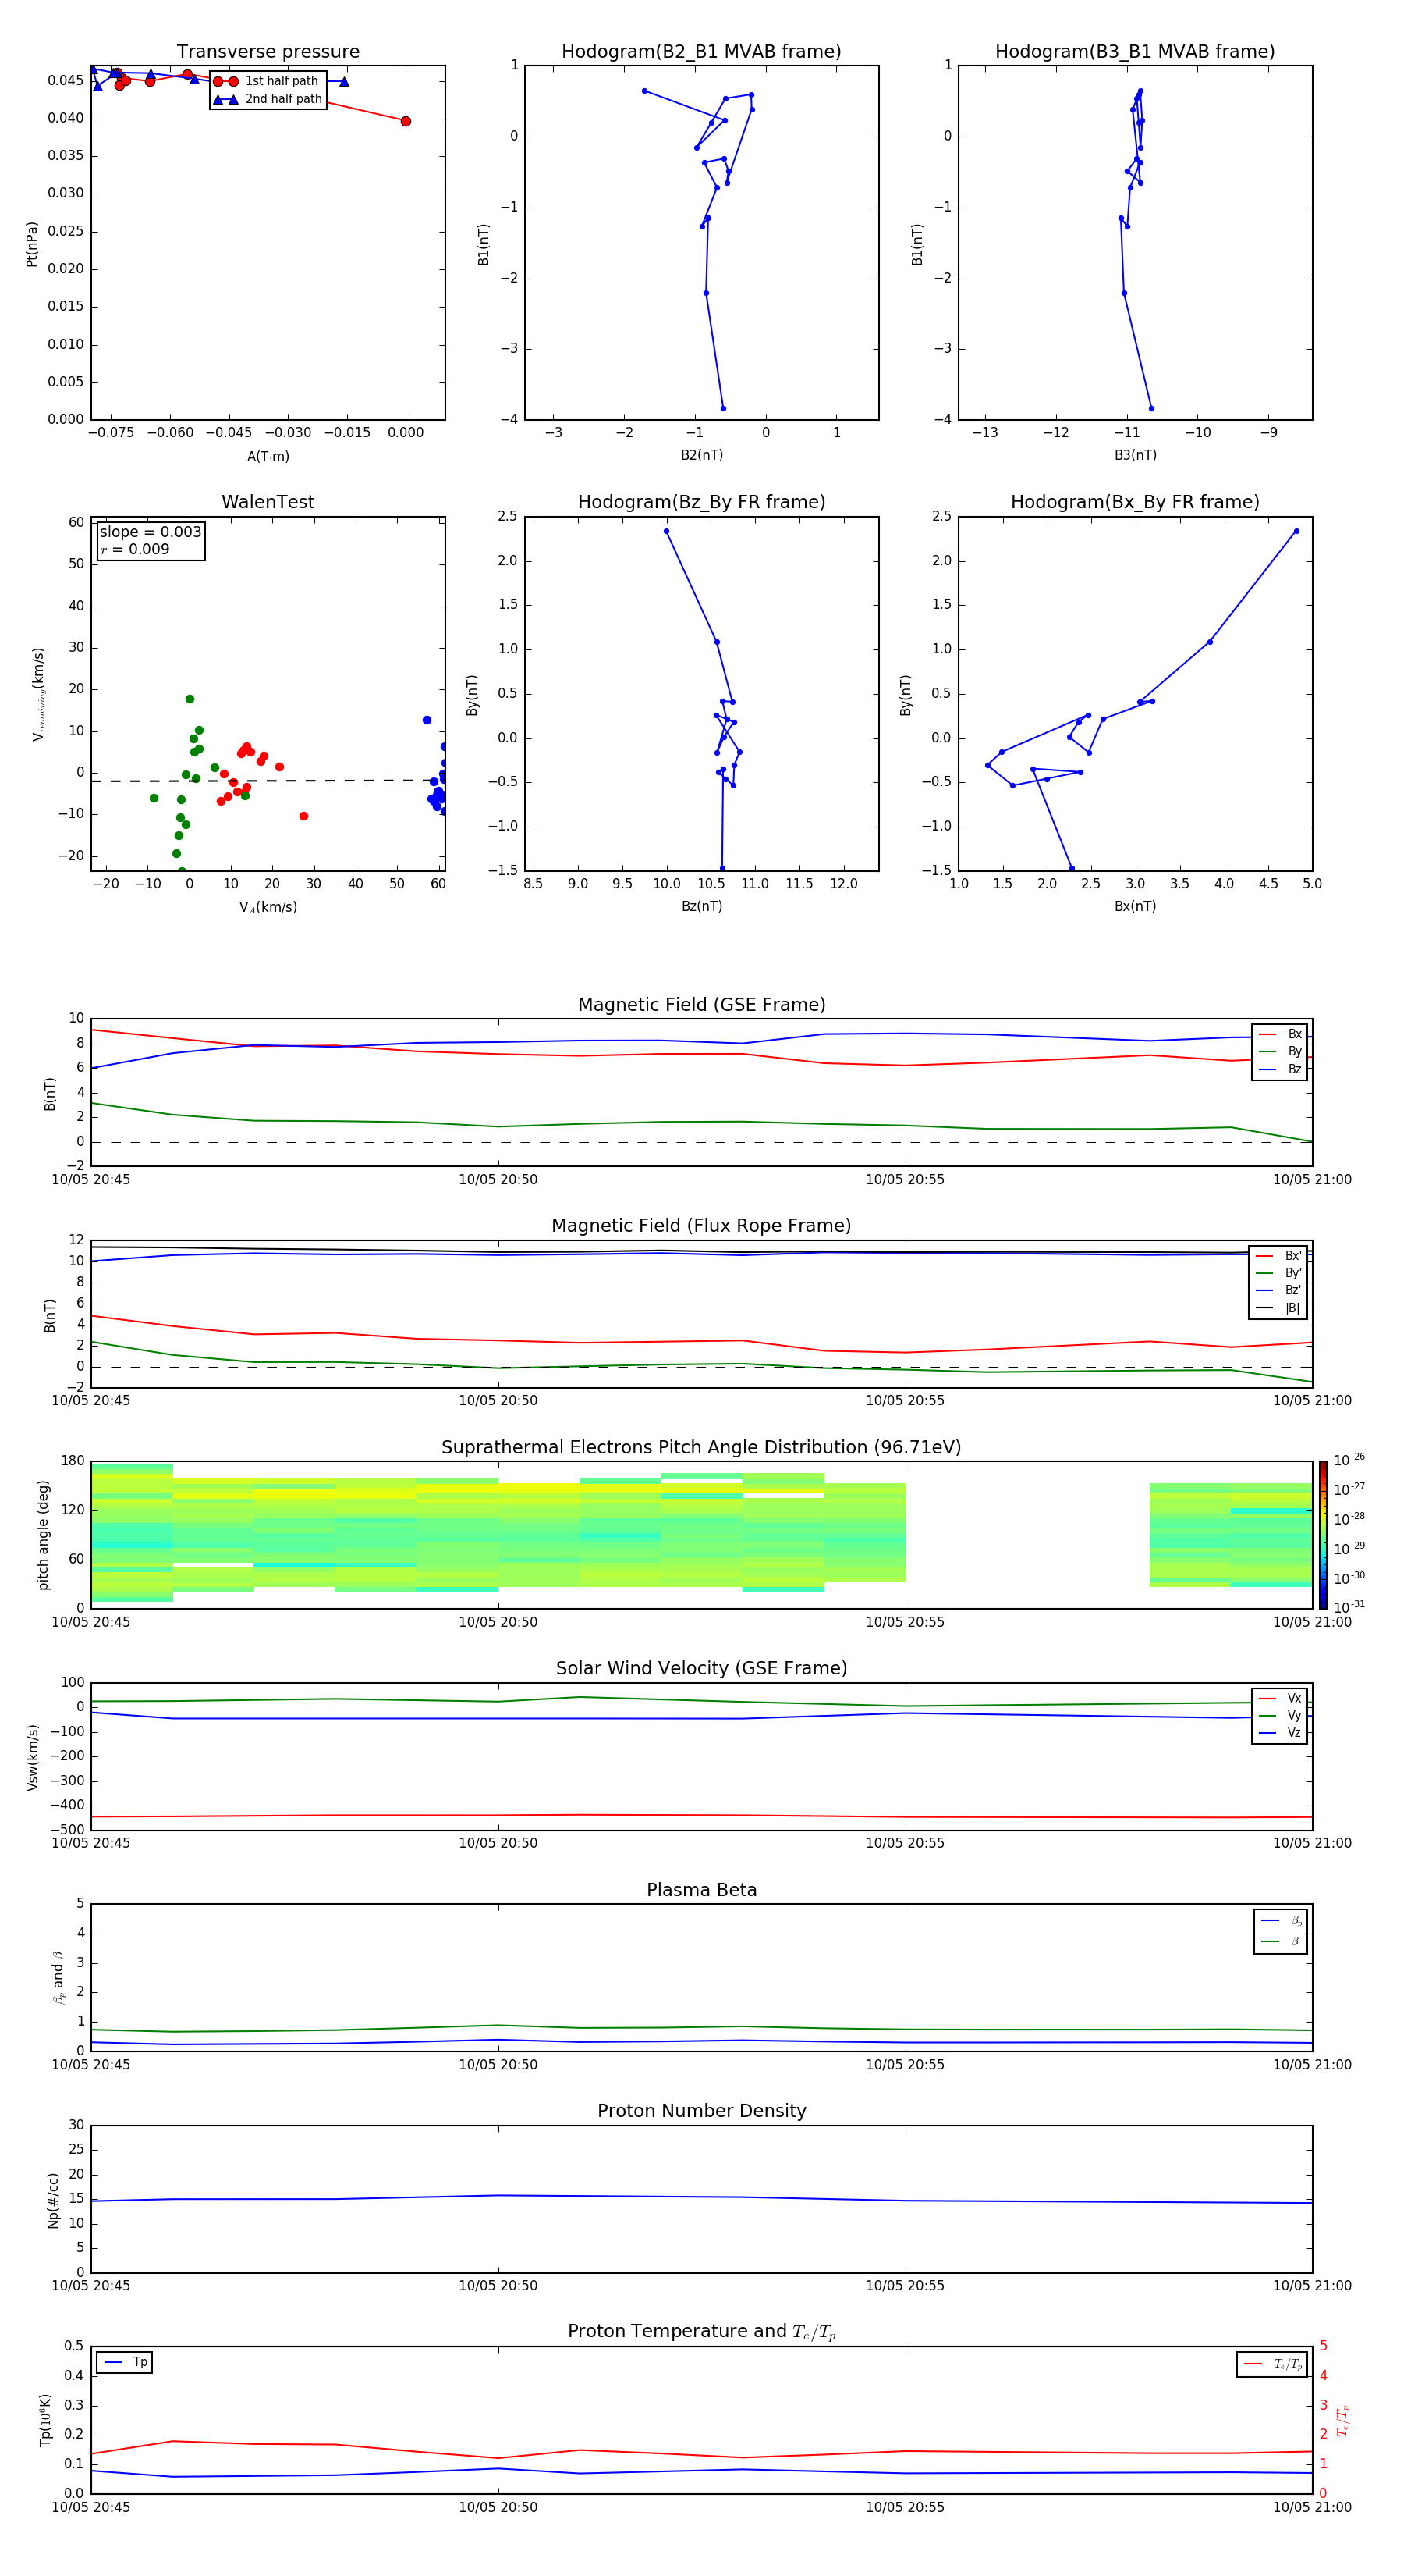Image resolution: width=1404 pixels, height=2576 pixels.
Task: Click 'Magnetic Field (GSE Frame)' title
Action: [701, 1005]
